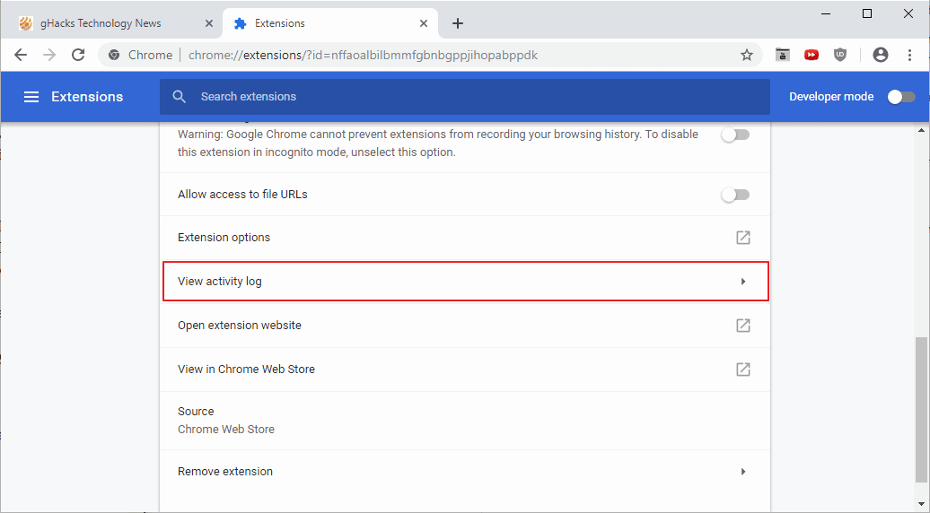The width and height of the screenshot is (930, 513).
Task: Click Extension options row label
Action: click(224, 238)
